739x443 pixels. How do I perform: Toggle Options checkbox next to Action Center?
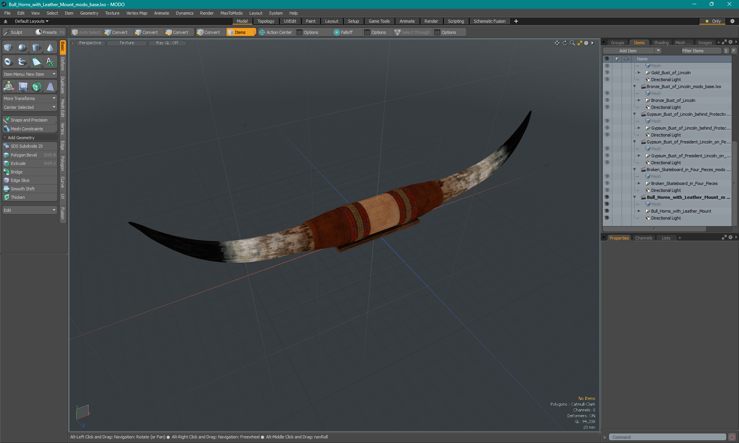point(299,32)
